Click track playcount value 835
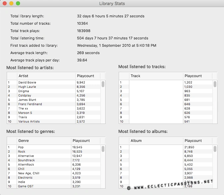The height and width of the screenshot is (195, 224). tap(187, 95)
